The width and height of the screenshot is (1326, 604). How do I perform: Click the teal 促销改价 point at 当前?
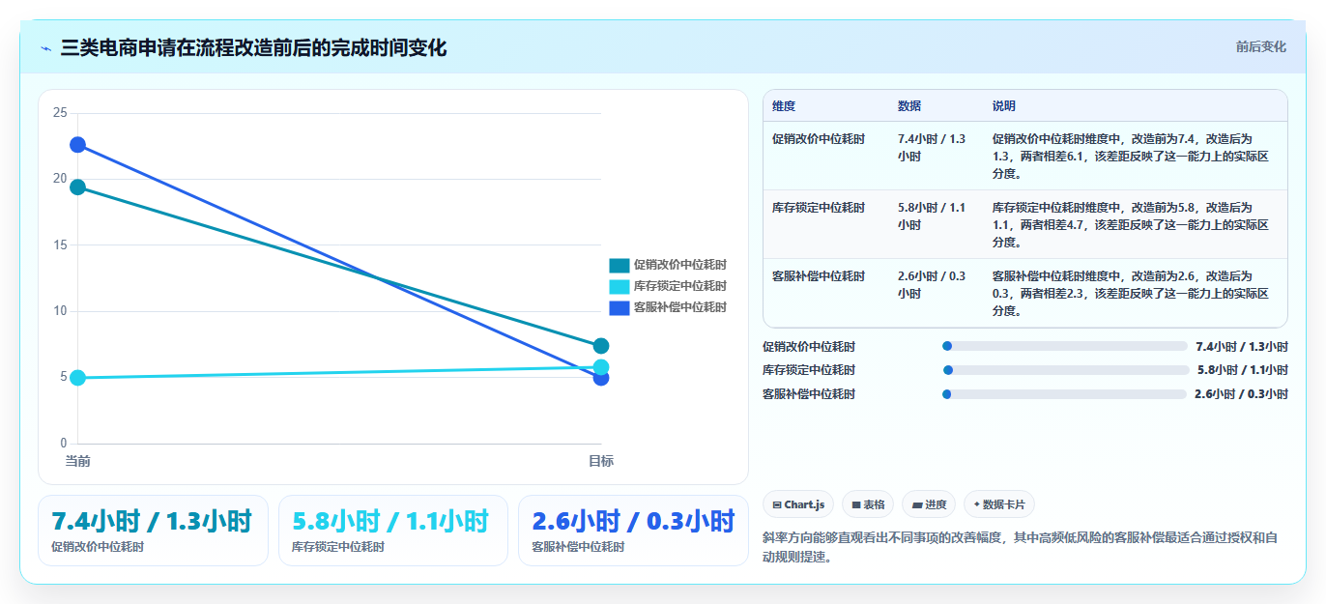point(77,187)
